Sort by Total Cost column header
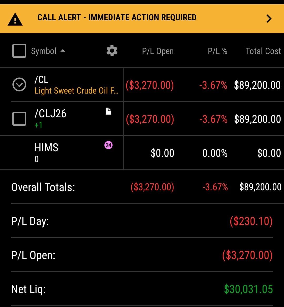 click(263, 51)
